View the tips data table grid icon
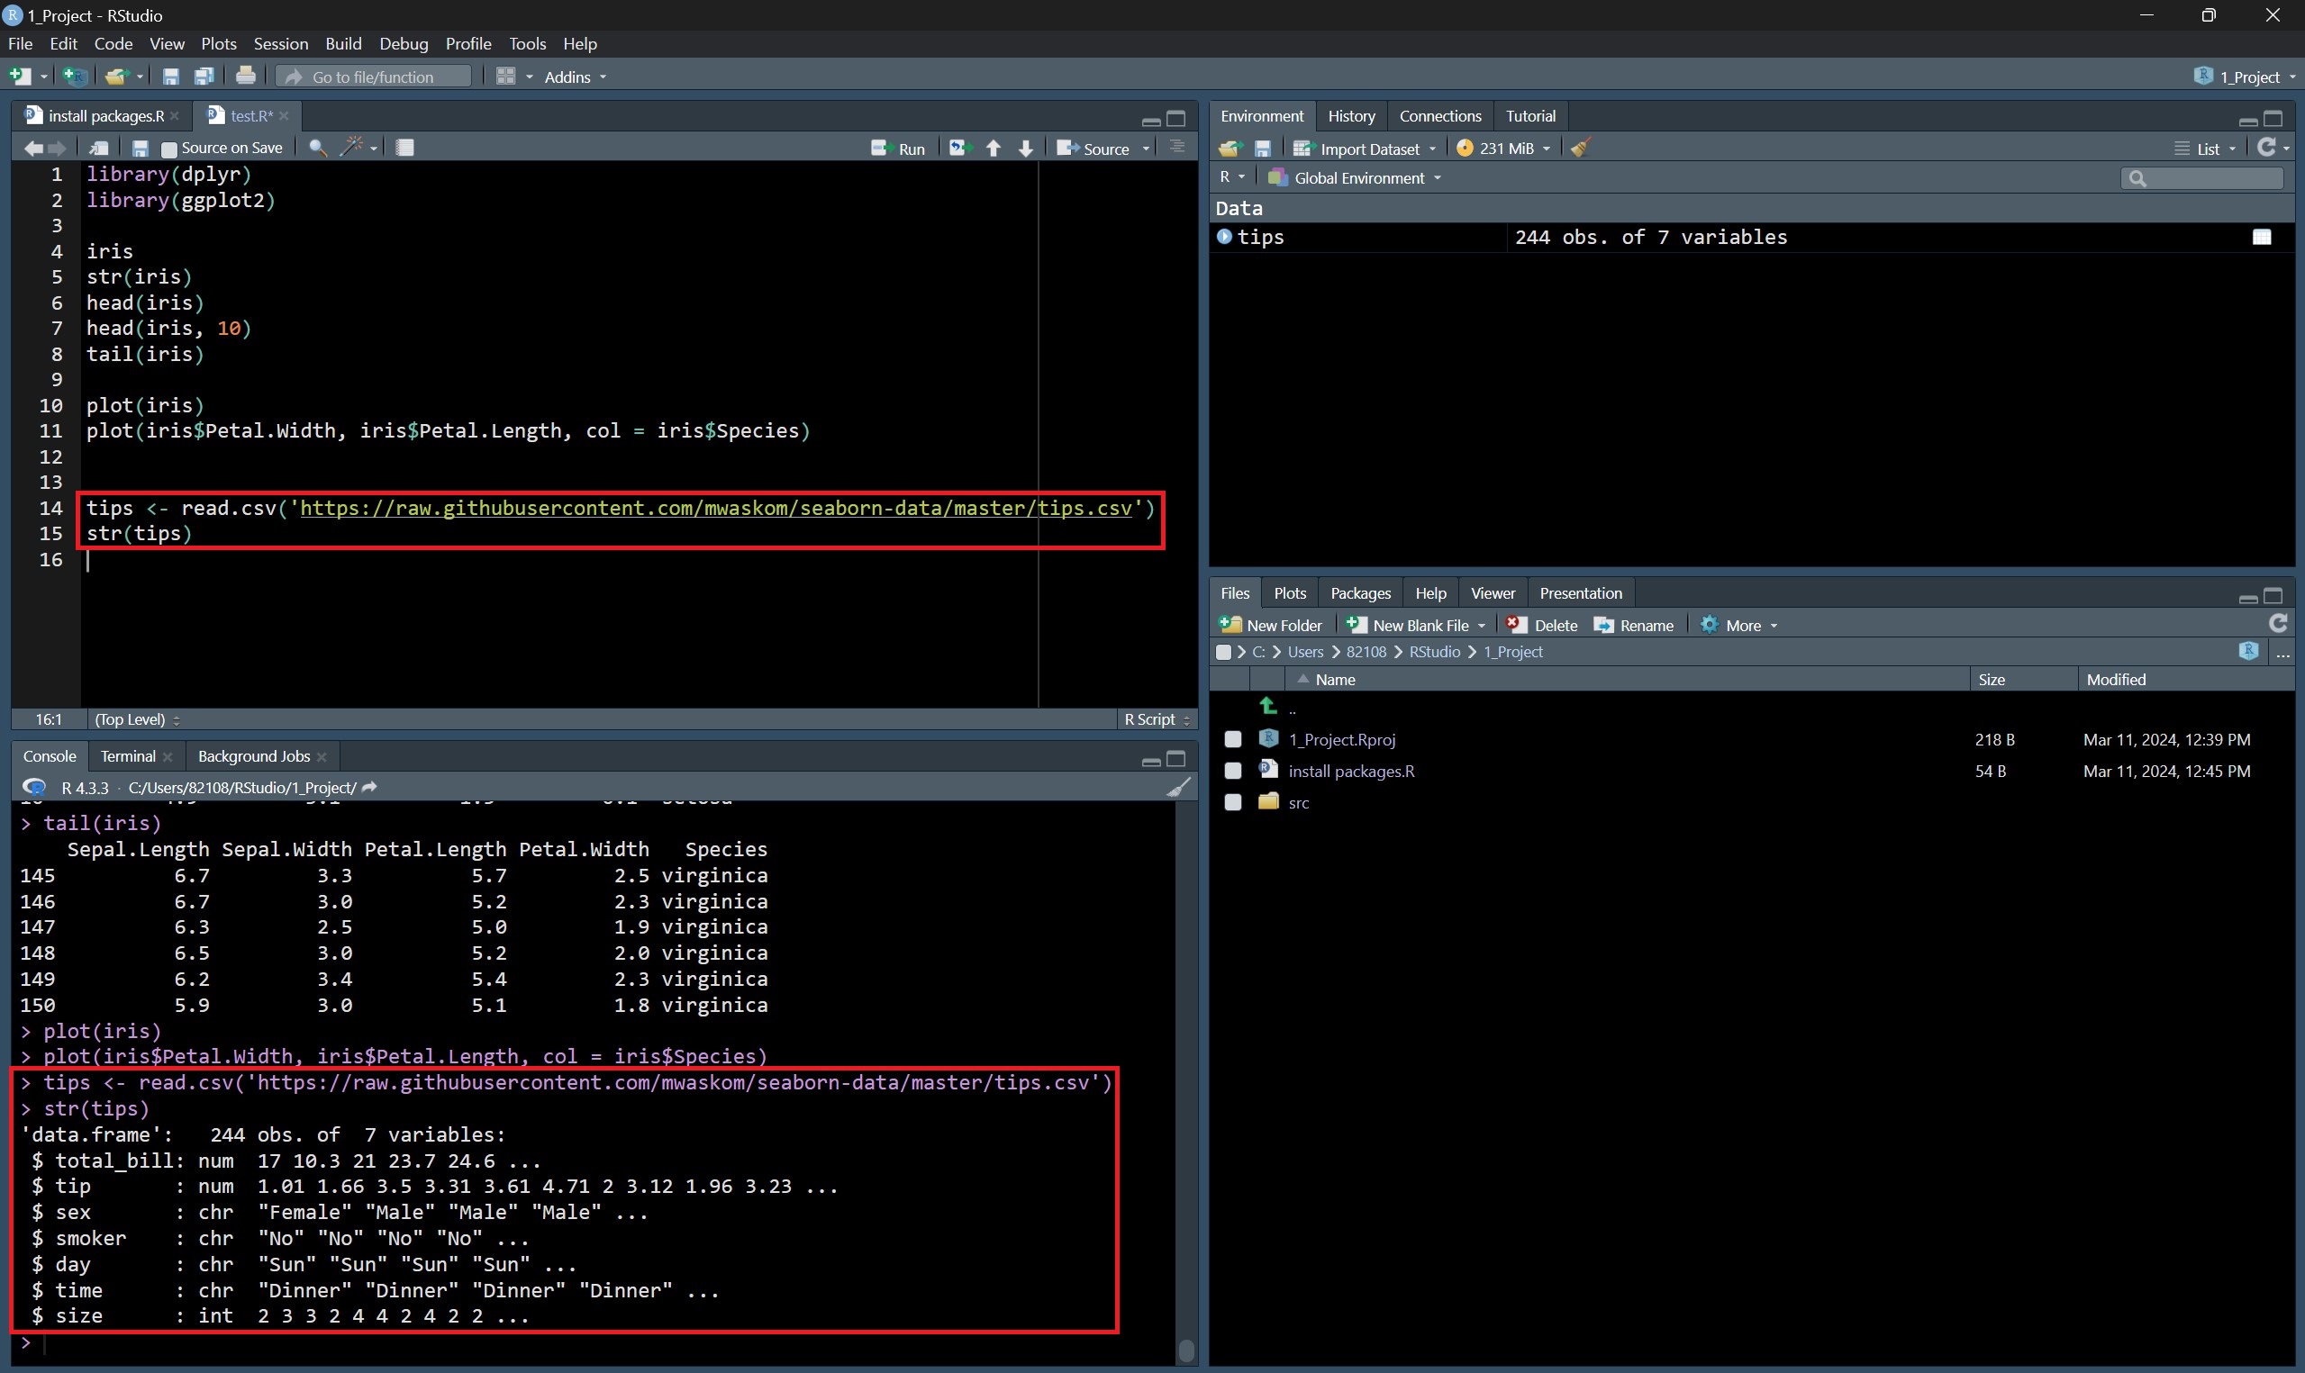Viewport: 2305px width, 1373px height. pos(2262,237)
